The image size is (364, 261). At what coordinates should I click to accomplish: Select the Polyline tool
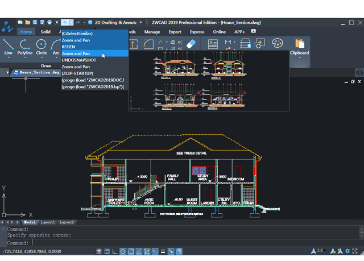tap(25, 47)
